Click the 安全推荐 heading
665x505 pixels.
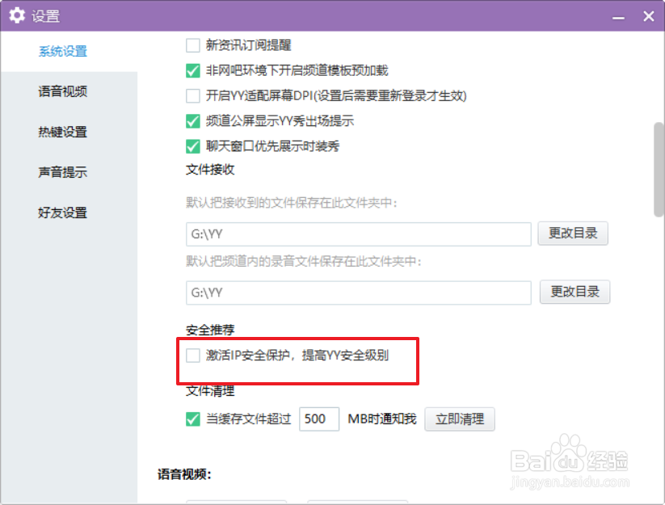[210, 330]
